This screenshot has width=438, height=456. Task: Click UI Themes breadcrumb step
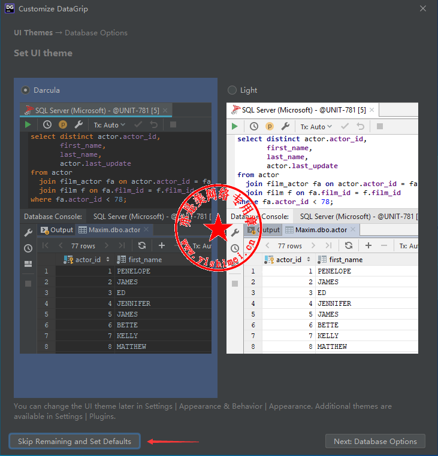tap(33, 32)
